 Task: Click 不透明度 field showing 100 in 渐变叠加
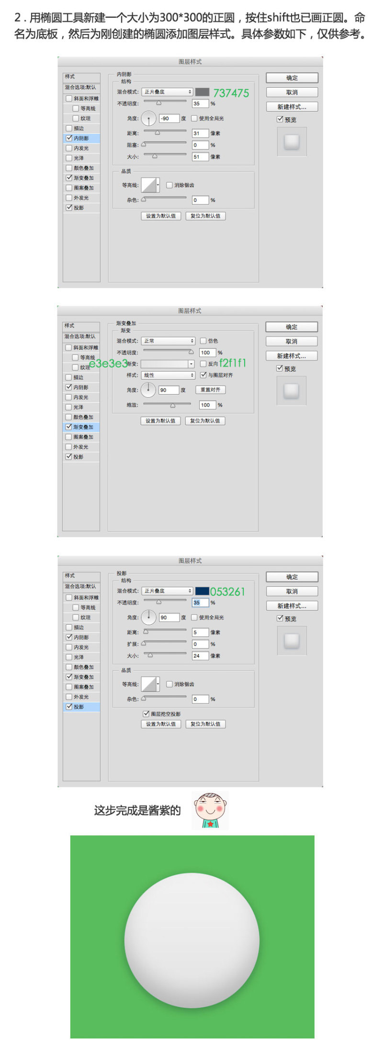[207, 352]
